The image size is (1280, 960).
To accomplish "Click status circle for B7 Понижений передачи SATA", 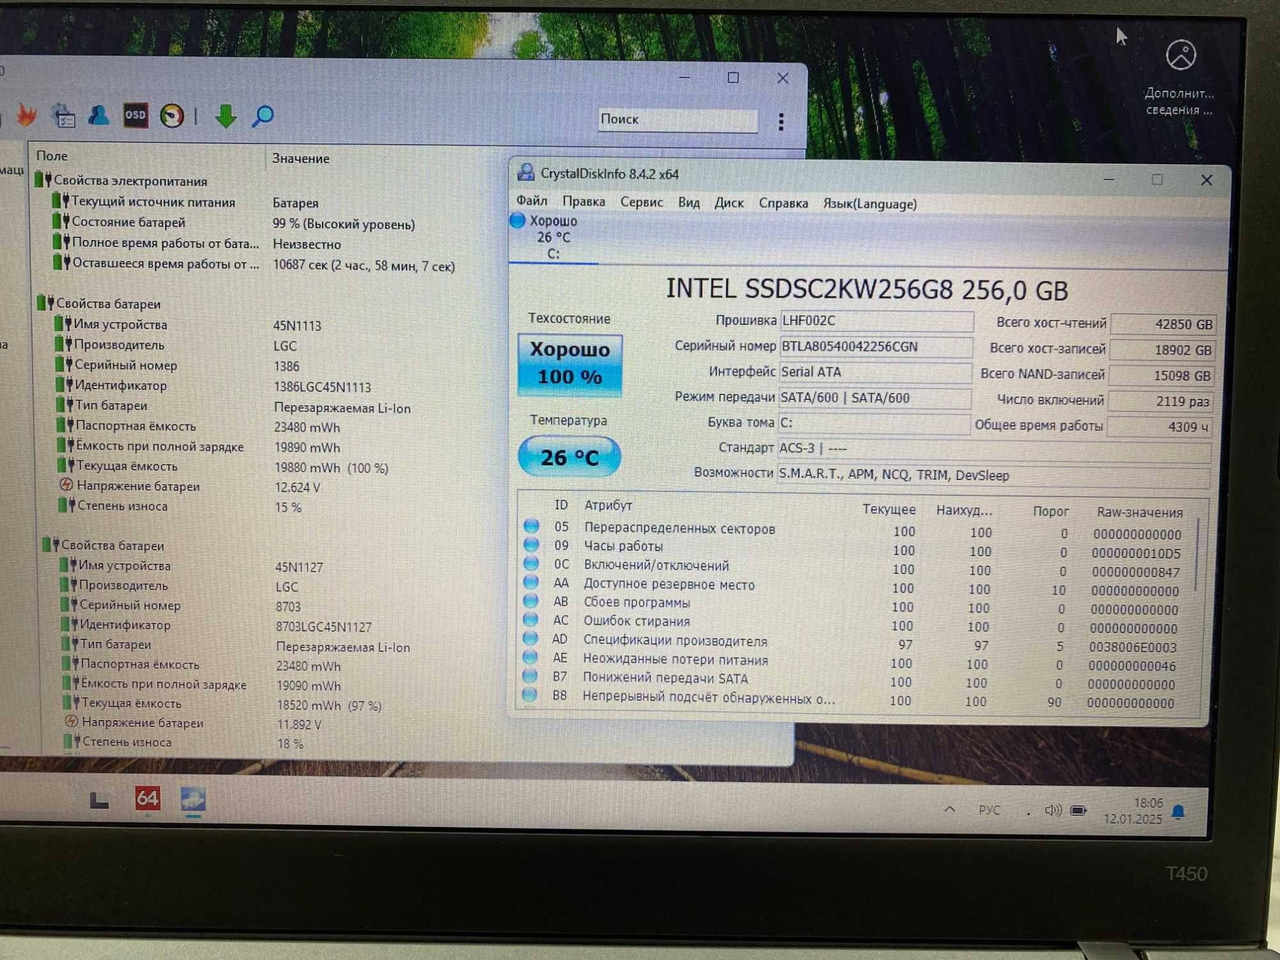I will [x=529, y=676].
